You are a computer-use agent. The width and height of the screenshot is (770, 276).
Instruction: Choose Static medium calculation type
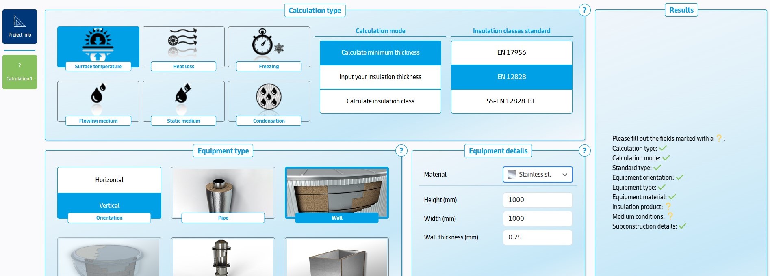184,103
